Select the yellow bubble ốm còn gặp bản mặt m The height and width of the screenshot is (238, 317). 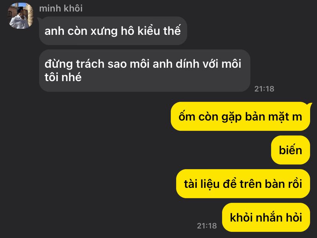click(240, 116)
